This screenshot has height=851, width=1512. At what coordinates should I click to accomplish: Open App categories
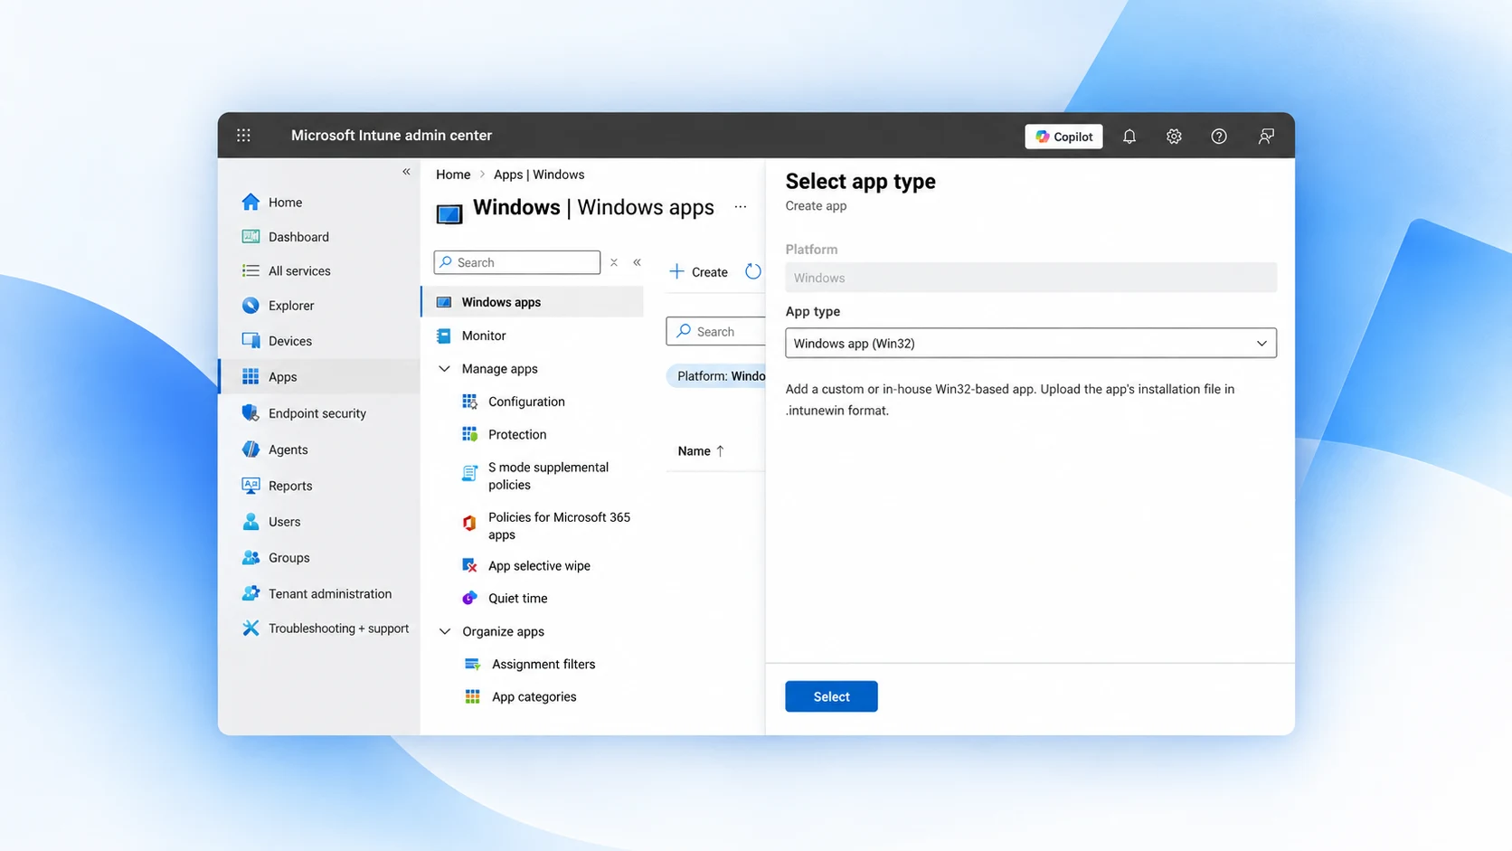point(521,697)
